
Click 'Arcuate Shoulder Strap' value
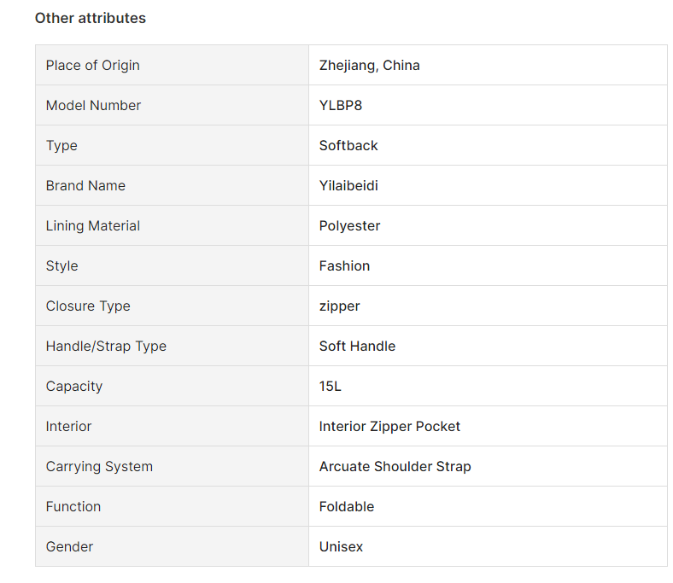click(395, 467)
